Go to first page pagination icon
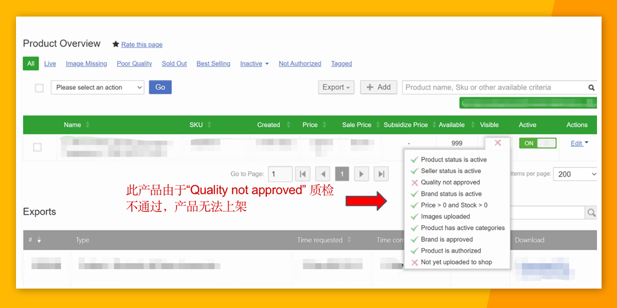The image size is (617, 308). click(x=303, y=174)
